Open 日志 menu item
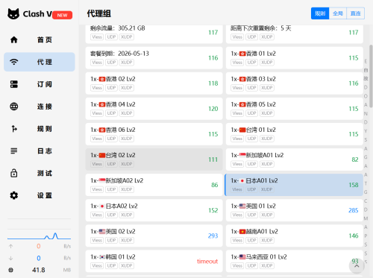The height and width of the screenshot is (278, 373). click(x=40, y=151)
